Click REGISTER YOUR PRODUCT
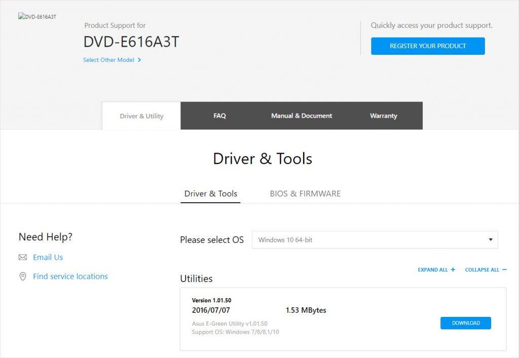Image resolution: width=519 pixels, height=358 pixels. coord(427,46)
